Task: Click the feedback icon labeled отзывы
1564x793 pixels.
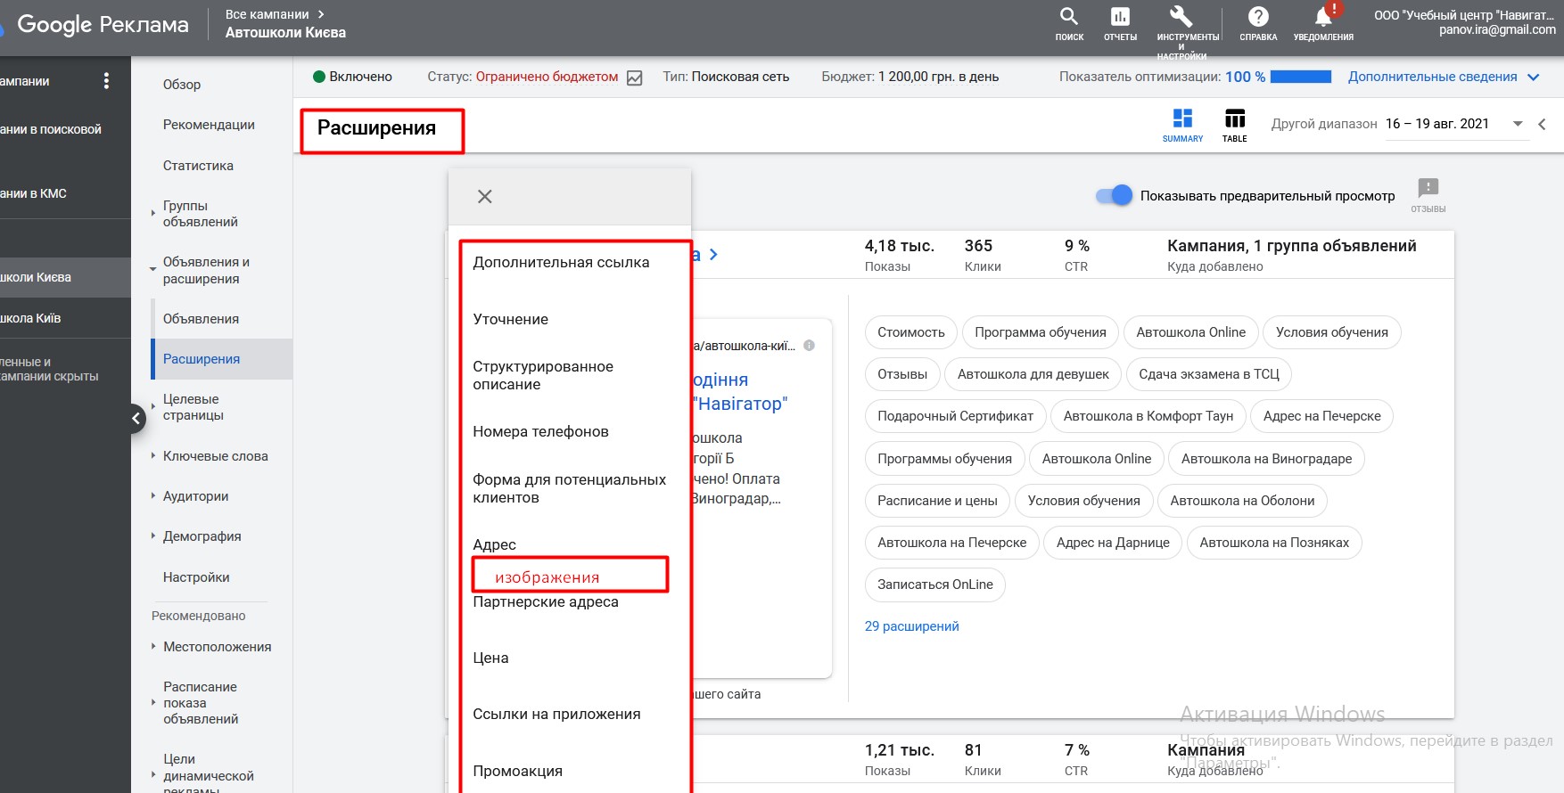Action: [x=1428, y=188]
